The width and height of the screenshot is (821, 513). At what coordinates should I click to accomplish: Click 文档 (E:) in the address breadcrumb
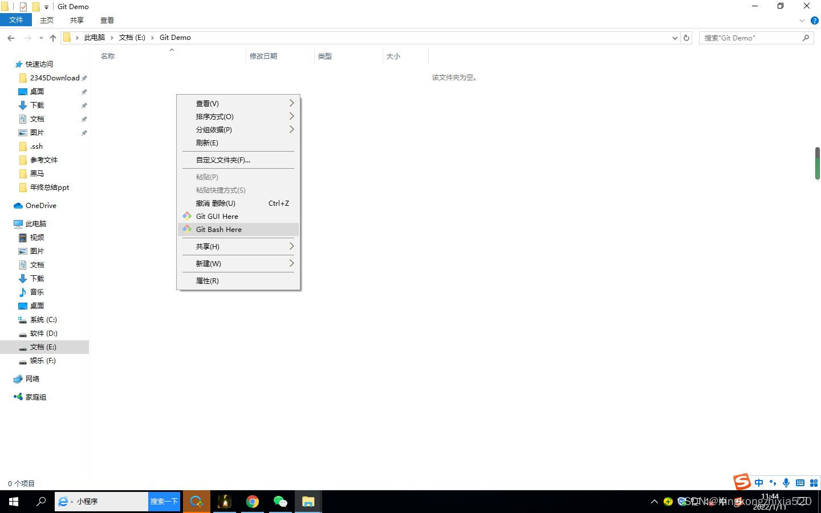click(132, 38)
